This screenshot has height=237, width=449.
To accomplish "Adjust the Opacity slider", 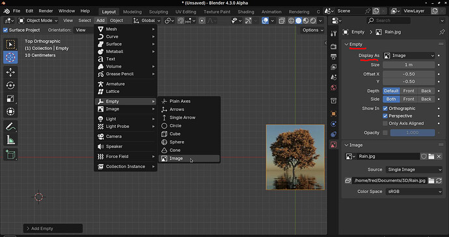I will (x=413, y=132).
